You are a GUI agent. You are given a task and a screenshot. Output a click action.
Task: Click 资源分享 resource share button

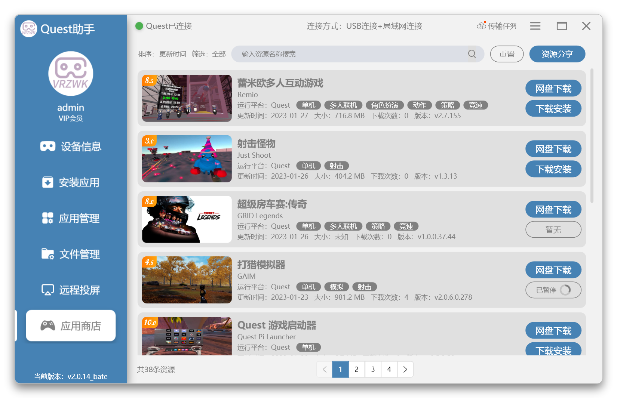click(x=557, y=54)
